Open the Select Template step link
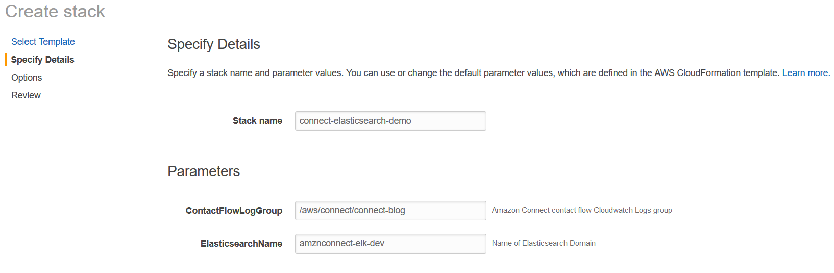 (x=43, y=42)
